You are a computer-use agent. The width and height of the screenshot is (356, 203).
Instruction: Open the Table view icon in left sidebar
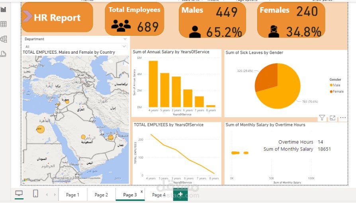click(4, 24)
